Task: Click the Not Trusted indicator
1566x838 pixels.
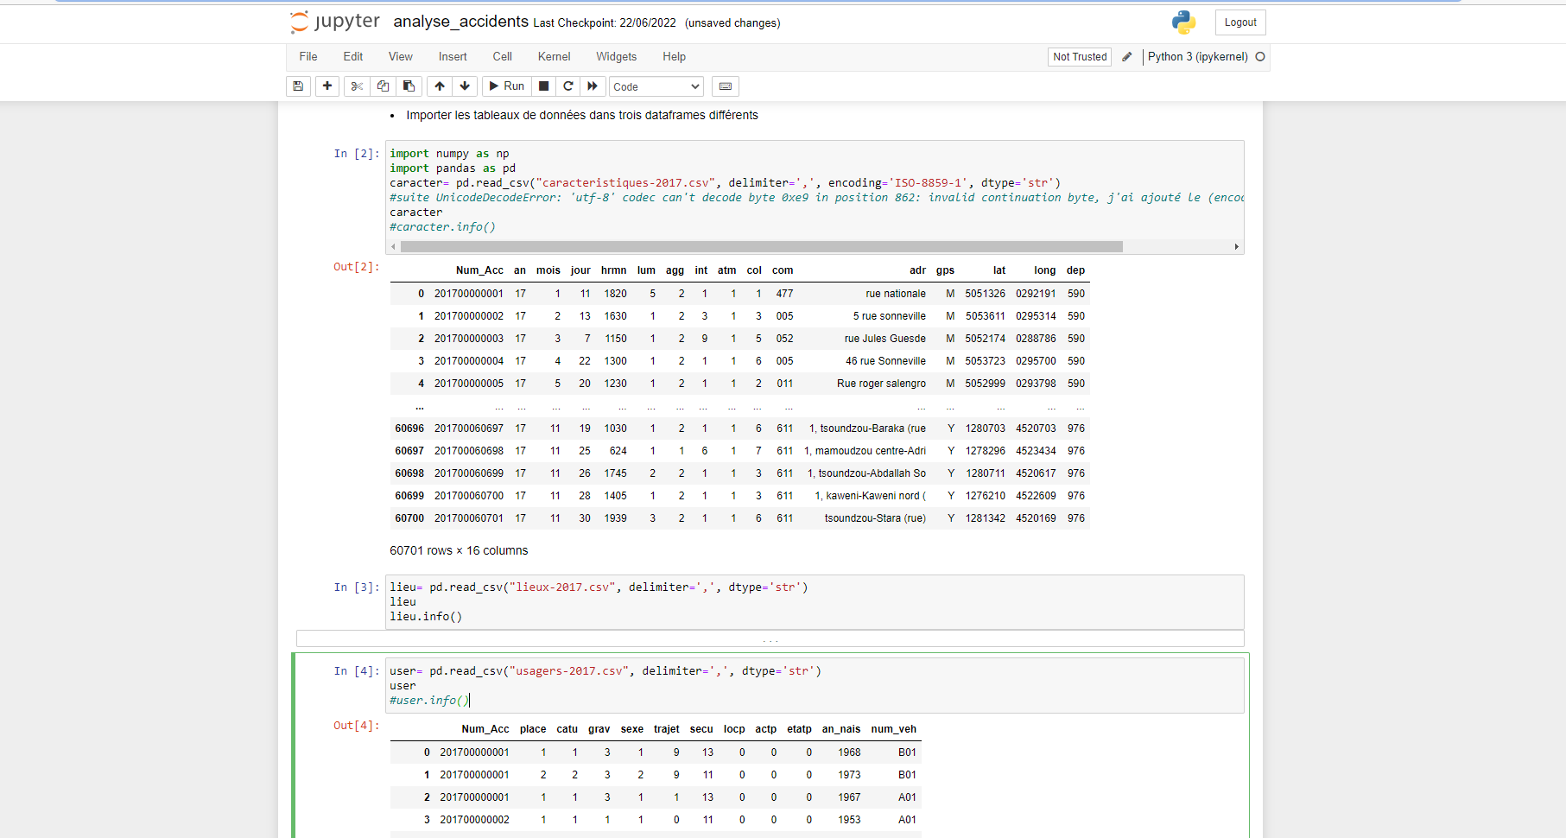Action: pyautogui.click(x=1079, y=56)
